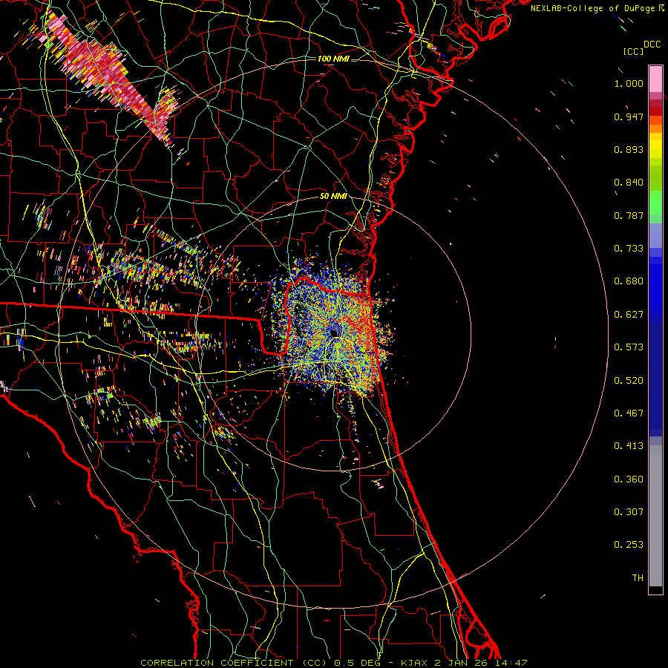Pick the gray segment of the color bar

(655, 516)
